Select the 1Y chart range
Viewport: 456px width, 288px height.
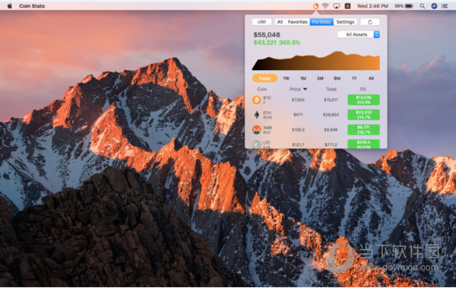(x=354, y=78)
